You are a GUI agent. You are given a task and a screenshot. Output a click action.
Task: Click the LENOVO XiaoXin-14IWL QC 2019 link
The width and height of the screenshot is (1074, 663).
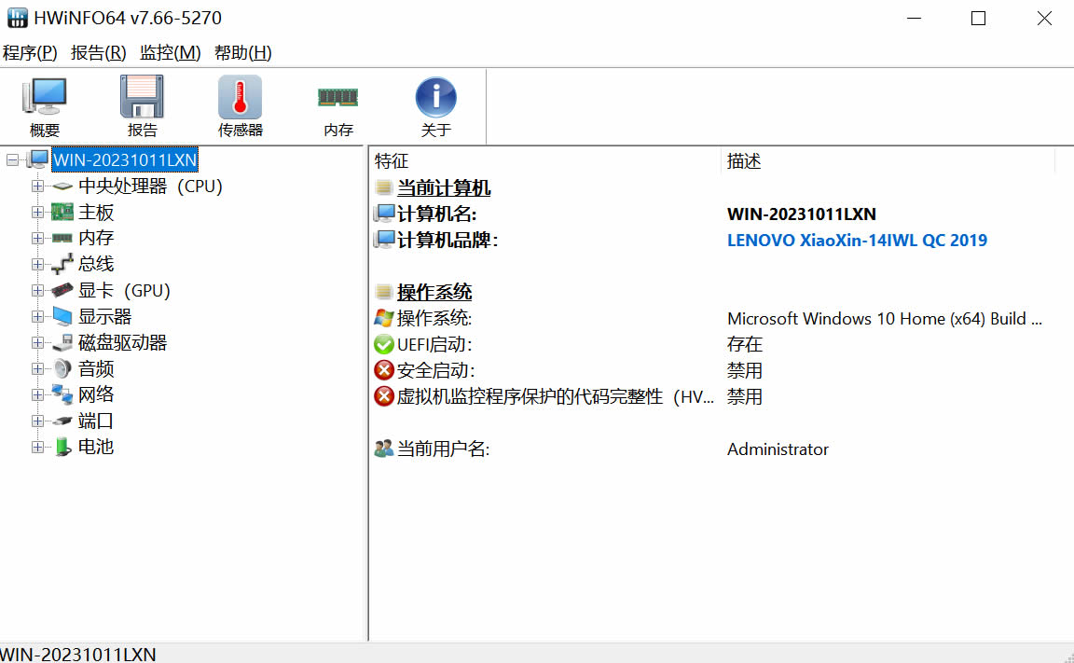pos(856,241)
